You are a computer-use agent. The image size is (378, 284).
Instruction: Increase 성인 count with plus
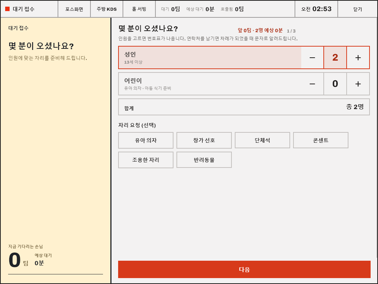click(x=358, y=57)
